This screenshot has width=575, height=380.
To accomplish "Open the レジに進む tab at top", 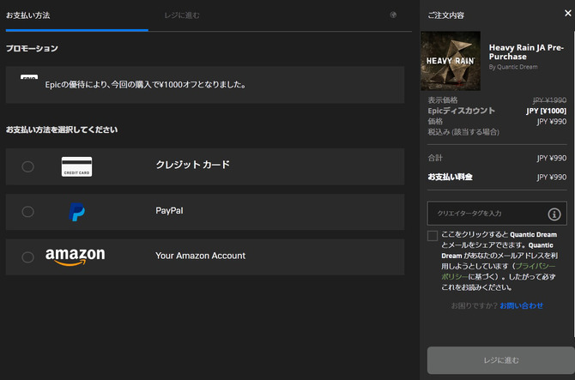I will 183,15.
